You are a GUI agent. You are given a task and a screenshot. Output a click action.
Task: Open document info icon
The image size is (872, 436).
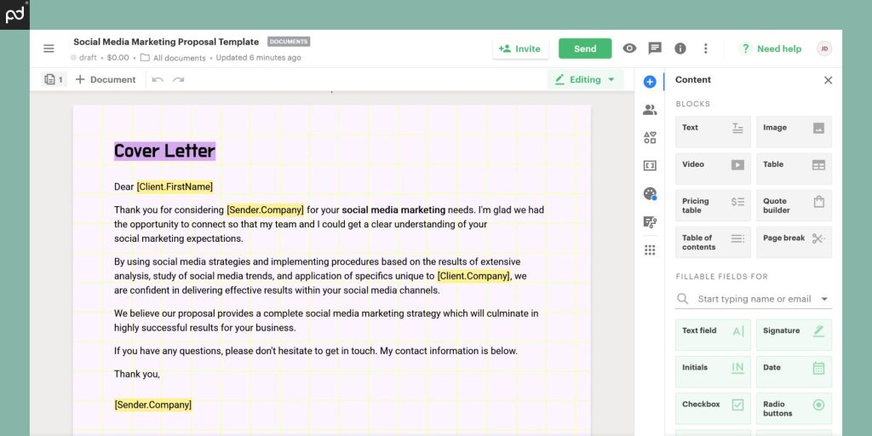click(x=680, y=49)
